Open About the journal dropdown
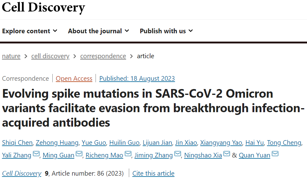307x179 pixels. pyautogui.click(x=98, y=31)
